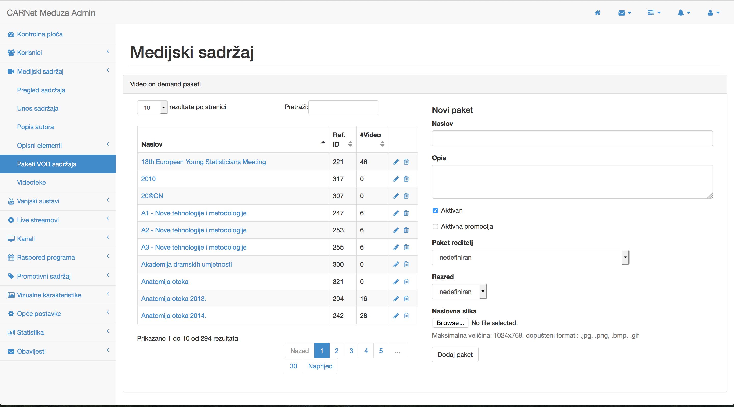This screenshot has width=734, height=407.
Task: Open Pregled sadržaja submenu item
Action: [x=58, y=90]
